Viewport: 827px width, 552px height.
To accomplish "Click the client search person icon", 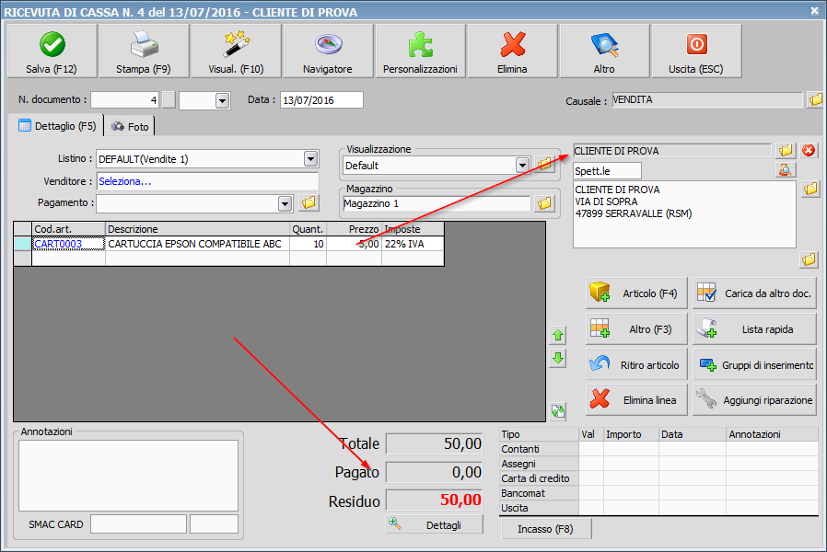I will 786,170.
